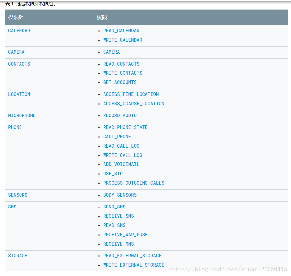This screenshot has height=276, width=291.
Task: Click the ACCESS_FINE_LOCATION link
Action: [x=131, y=94]
